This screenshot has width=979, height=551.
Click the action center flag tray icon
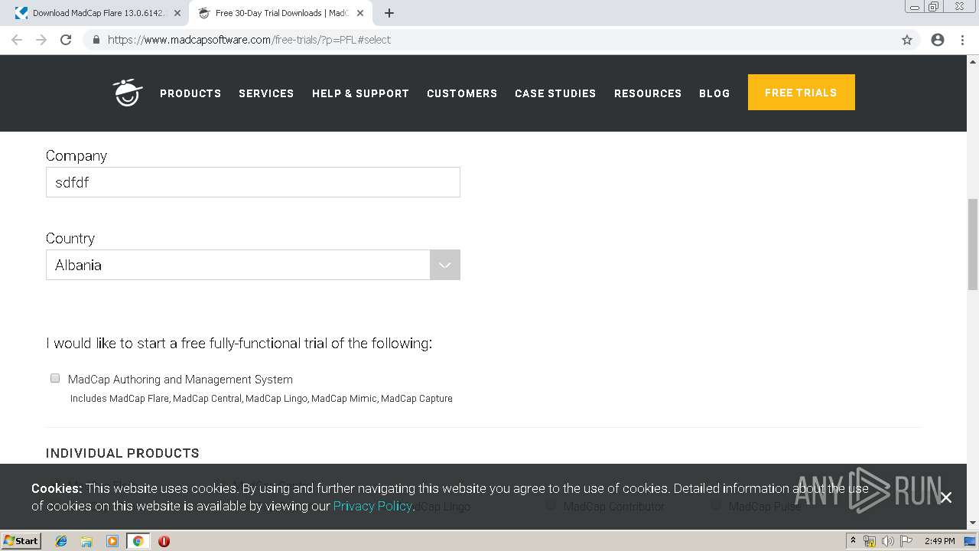click(x=906, y=541)
